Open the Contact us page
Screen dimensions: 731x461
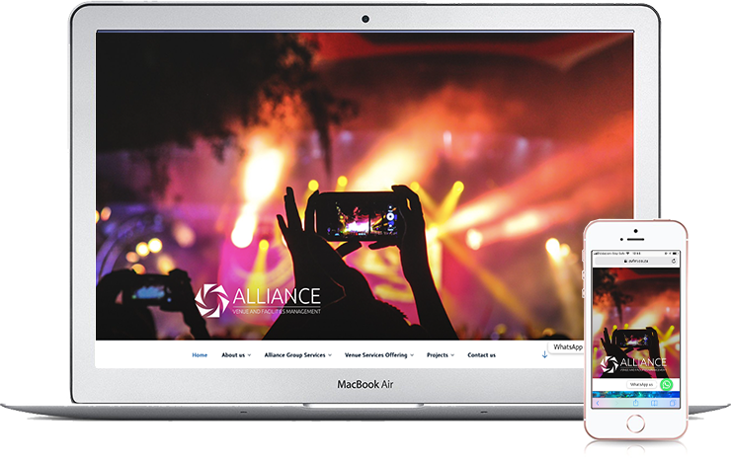click(481, 354)
